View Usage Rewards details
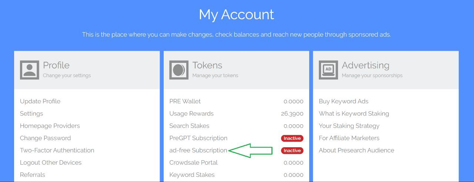 pyautogui.click(x=191, y=114)
